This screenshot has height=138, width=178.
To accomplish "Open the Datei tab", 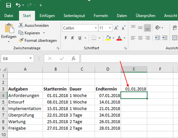I will (9, 16).
